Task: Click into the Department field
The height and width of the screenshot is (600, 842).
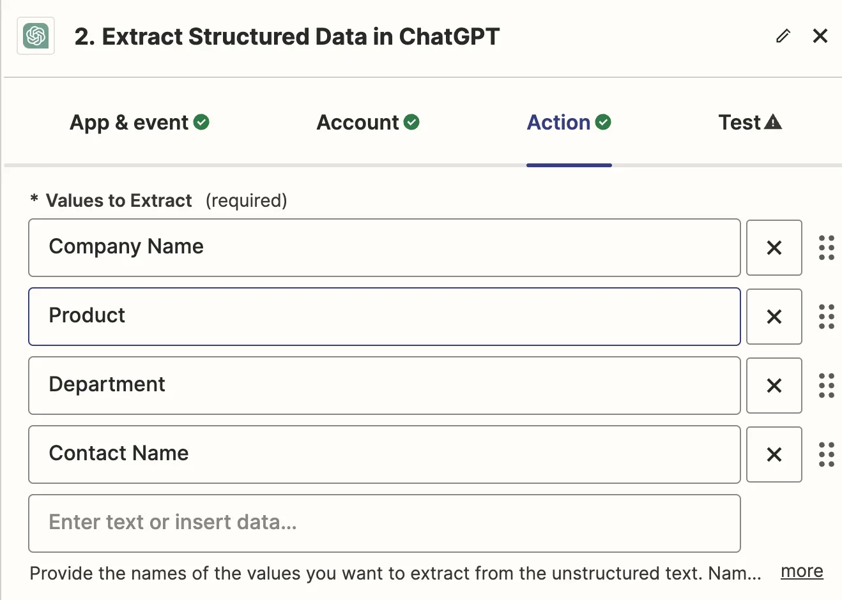Action: 384,386
